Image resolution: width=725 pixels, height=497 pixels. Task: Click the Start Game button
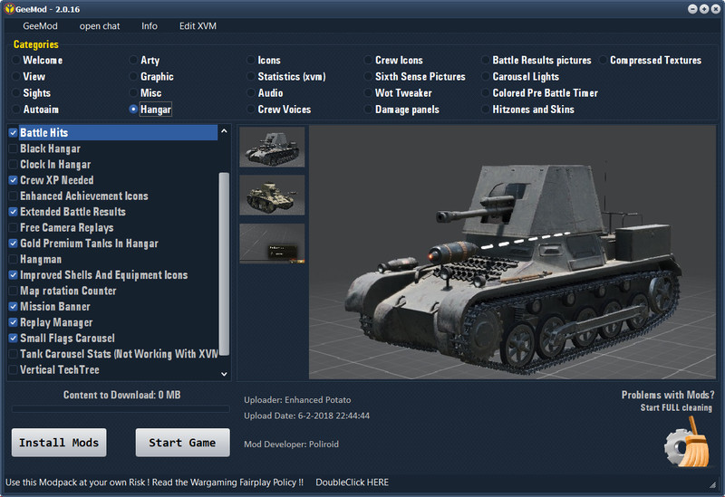(x=182, y=443)
